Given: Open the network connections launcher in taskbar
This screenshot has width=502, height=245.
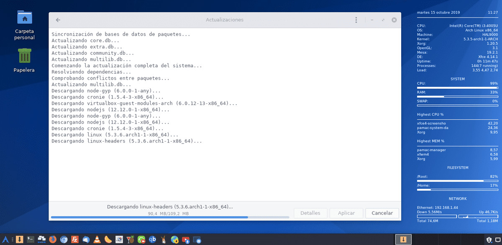Looking at the screenshot, I should click(41, 240).
